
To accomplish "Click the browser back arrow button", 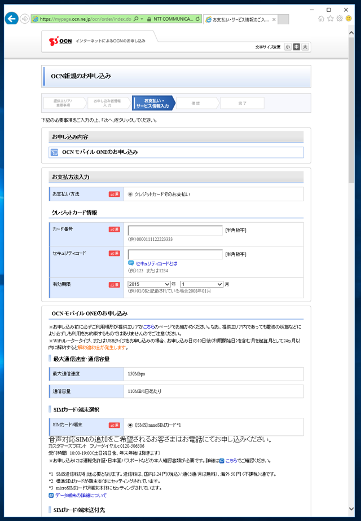I will [12, 18].
